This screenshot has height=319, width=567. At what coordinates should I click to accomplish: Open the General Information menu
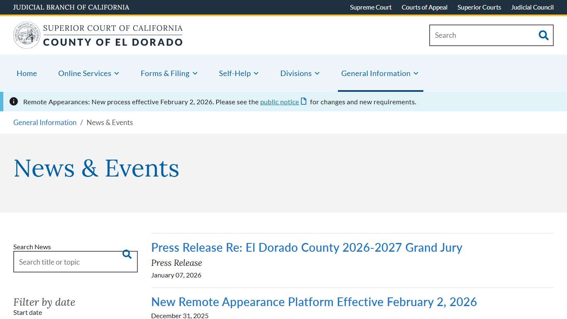379,73
